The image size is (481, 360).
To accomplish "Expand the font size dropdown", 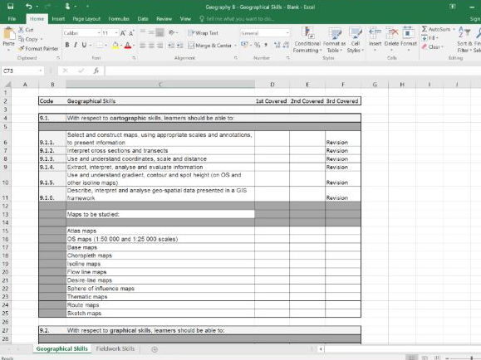I will pos(116,33).
